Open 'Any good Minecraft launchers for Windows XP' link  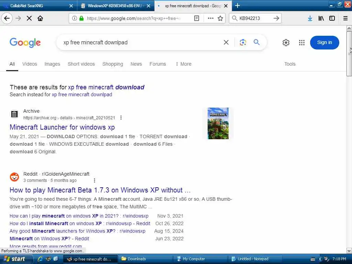pyautogui.click(x=77, y=231)
